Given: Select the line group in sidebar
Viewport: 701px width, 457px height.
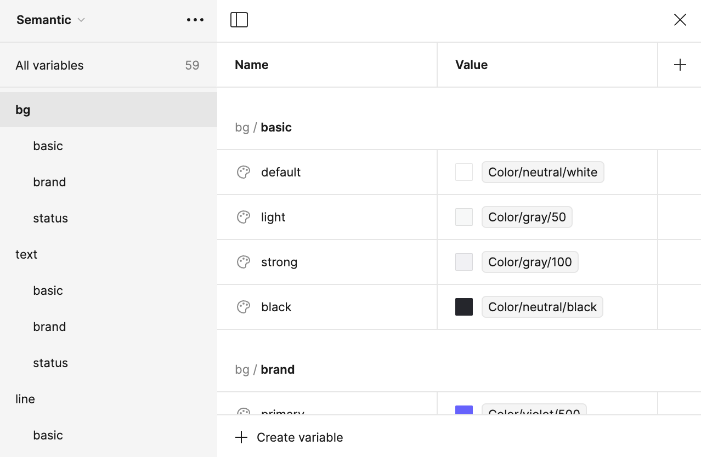Looking at the screenshot, I should tap(25, 399).
